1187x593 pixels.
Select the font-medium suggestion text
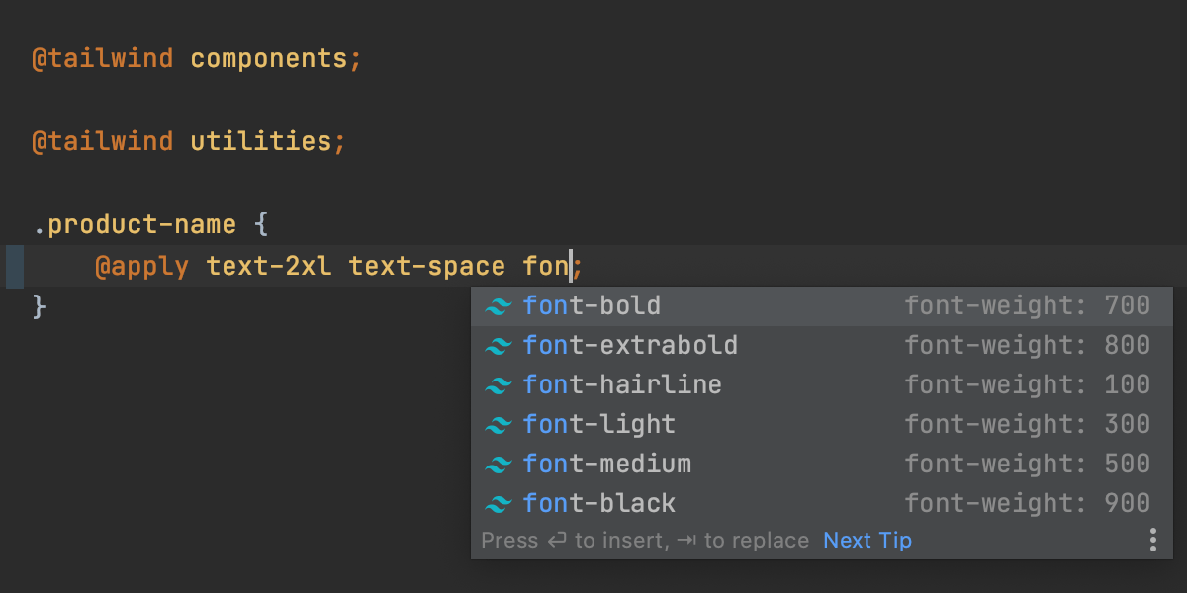point(607,465)
